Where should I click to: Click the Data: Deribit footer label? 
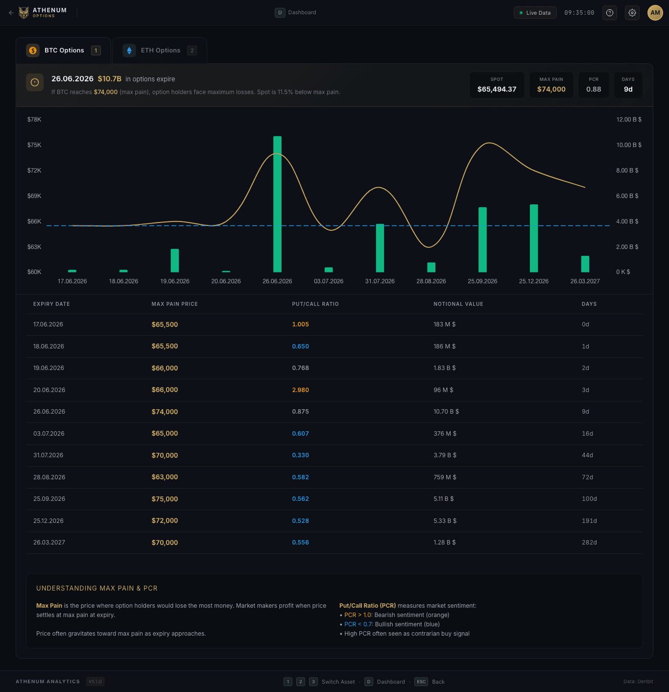[638, 682]
